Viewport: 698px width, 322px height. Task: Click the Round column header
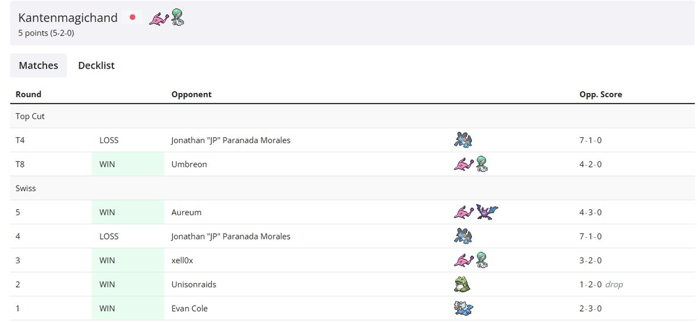tap(29, 94)
